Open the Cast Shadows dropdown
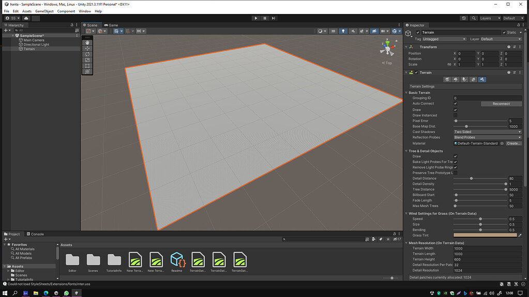 click(x=488, y=132)
